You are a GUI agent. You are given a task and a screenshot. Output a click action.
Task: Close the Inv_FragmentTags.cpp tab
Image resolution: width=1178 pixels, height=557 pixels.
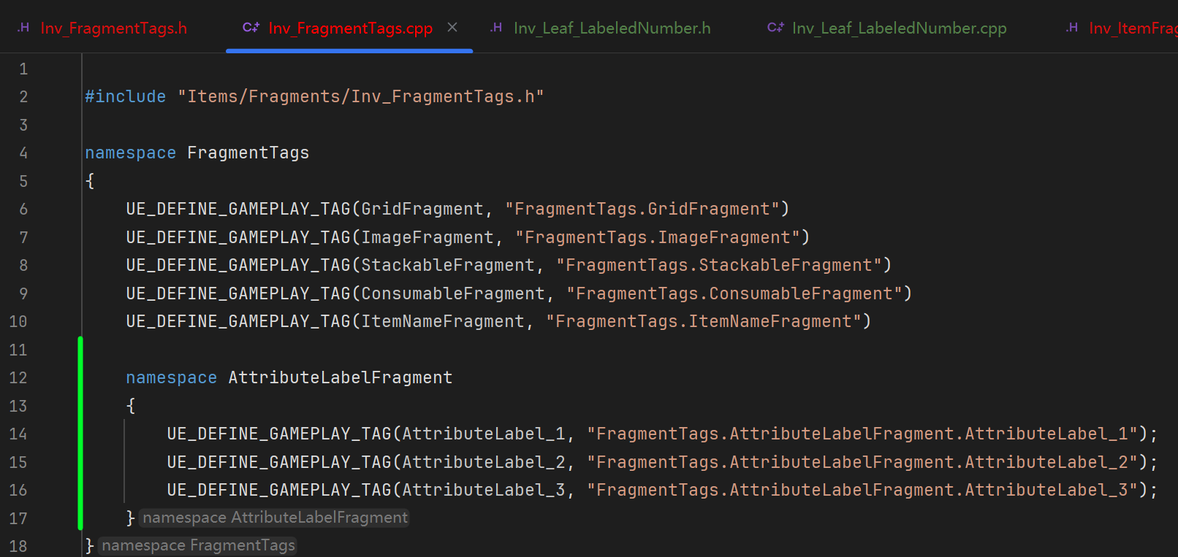click(x=452, y=27)
